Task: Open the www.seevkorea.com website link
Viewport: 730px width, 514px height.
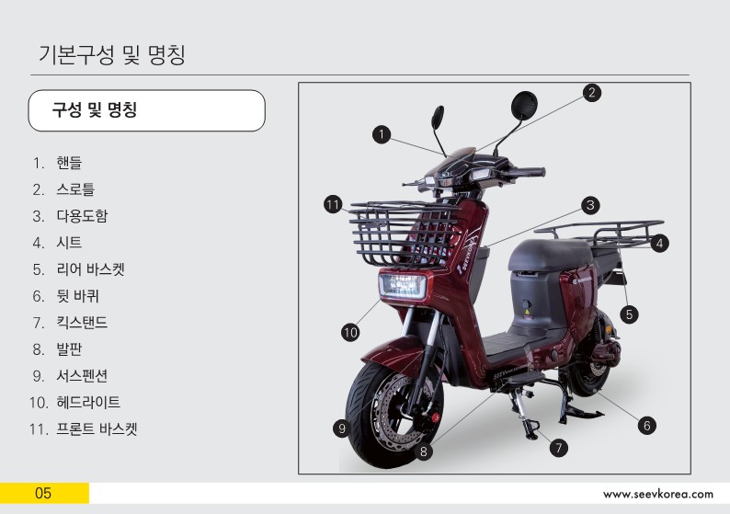Action: pyautogui.click(x=658, y=494)
